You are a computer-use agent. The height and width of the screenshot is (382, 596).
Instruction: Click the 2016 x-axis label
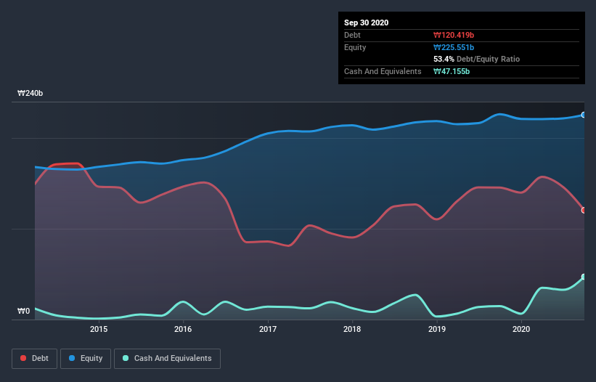pyautogui.click(x=183, y=329)
